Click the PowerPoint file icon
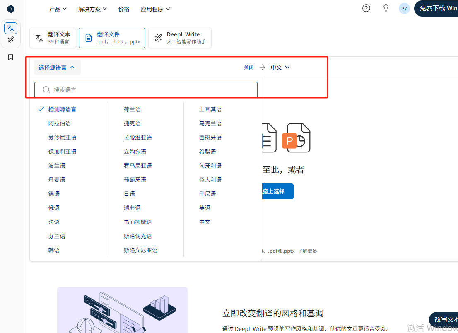 [296, 138]
